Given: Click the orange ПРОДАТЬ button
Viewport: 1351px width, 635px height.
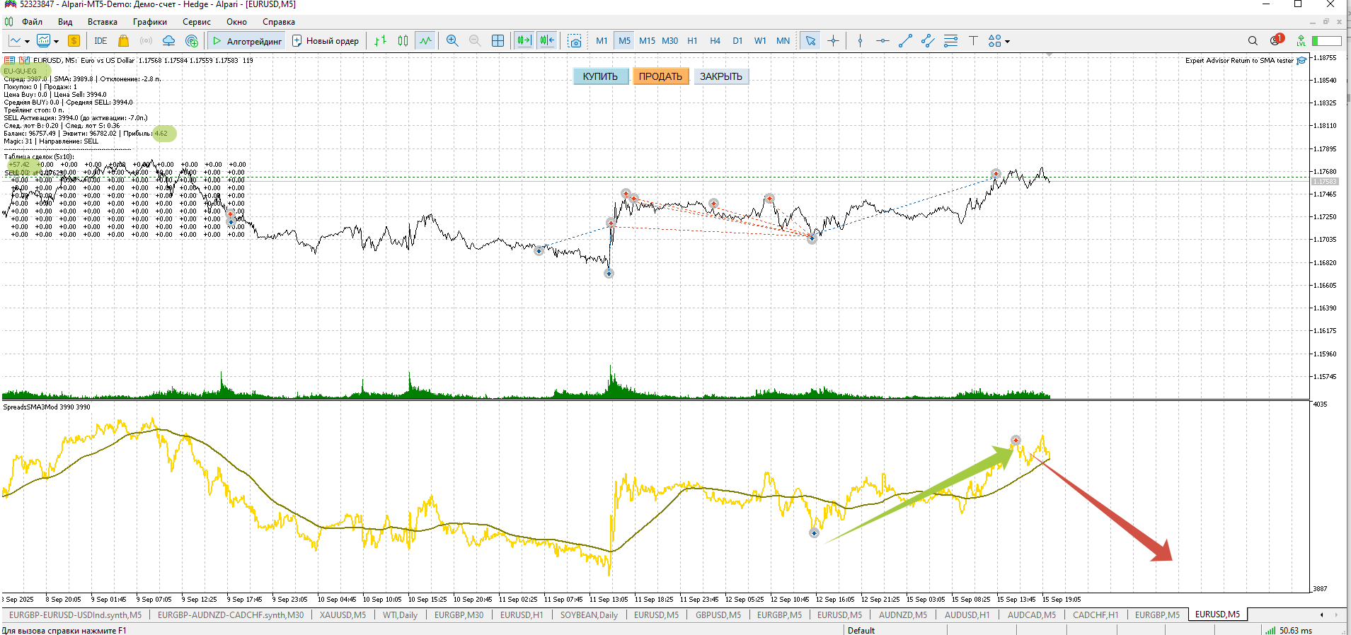Looking at the screenshot, I should 660,76.
